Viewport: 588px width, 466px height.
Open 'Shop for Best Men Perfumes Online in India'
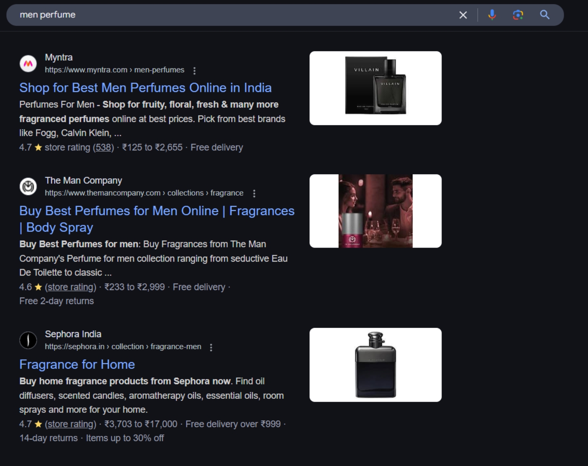click(145, 88)
